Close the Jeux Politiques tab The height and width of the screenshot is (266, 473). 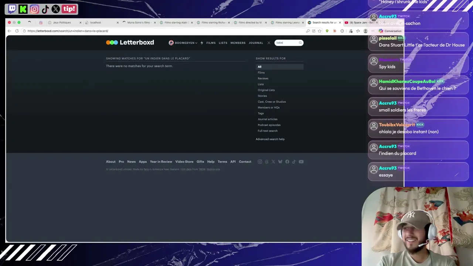coord(80,23)
